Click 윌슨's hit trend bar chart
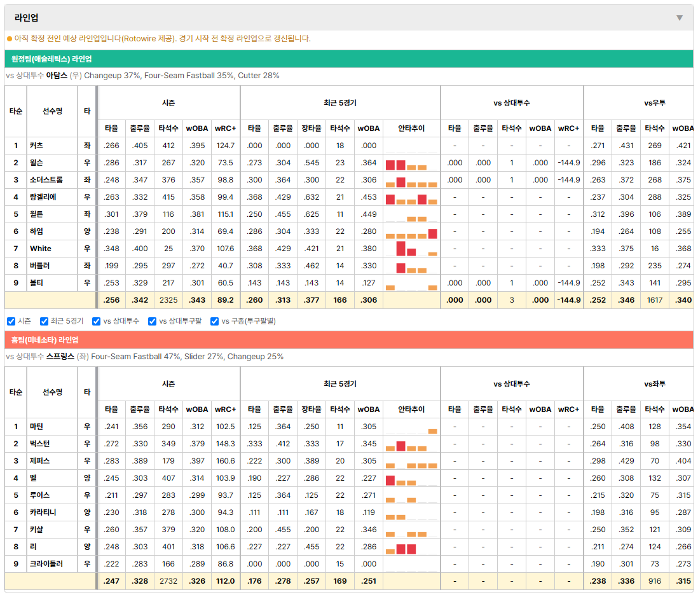This screenshot has width=698, height=597. coord(411,163)
